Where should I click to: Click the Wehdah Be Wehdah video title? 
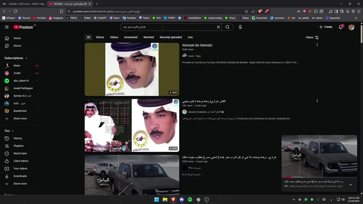(x=197, y=45)
